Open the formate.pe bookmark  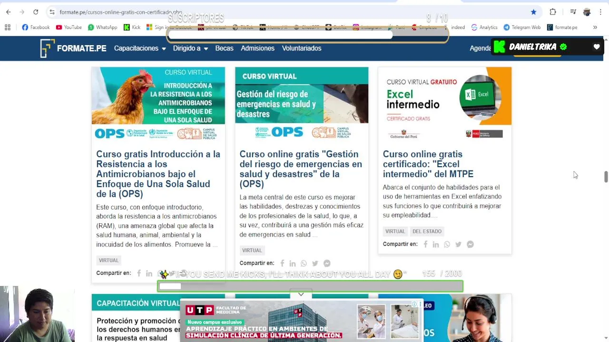pos(562,27)
